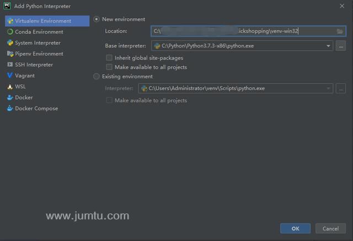
Task: Click the Docker whale icon
Action: pyautogui.click(x=10, y=98)
